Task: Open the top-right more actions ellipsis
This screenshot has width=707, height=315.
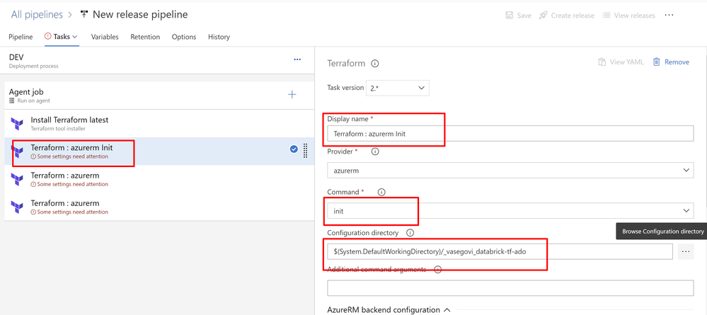Action: (x=669, y=16)
